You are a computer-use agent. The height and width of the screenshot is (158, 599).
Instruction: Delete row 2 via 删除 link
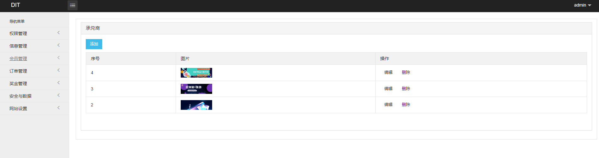tap(406, 104)
